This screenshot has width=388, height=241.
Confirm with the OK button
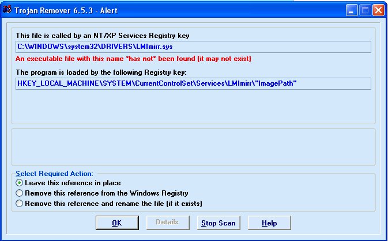point(117,223)
